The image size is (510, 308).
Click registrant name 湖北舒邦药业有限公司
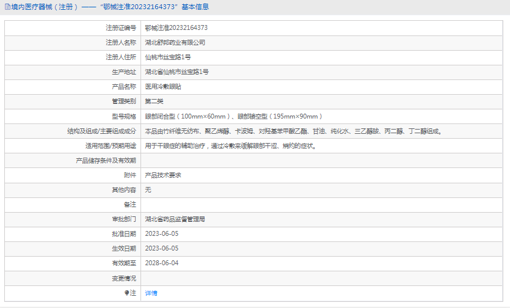click(175, 43)
